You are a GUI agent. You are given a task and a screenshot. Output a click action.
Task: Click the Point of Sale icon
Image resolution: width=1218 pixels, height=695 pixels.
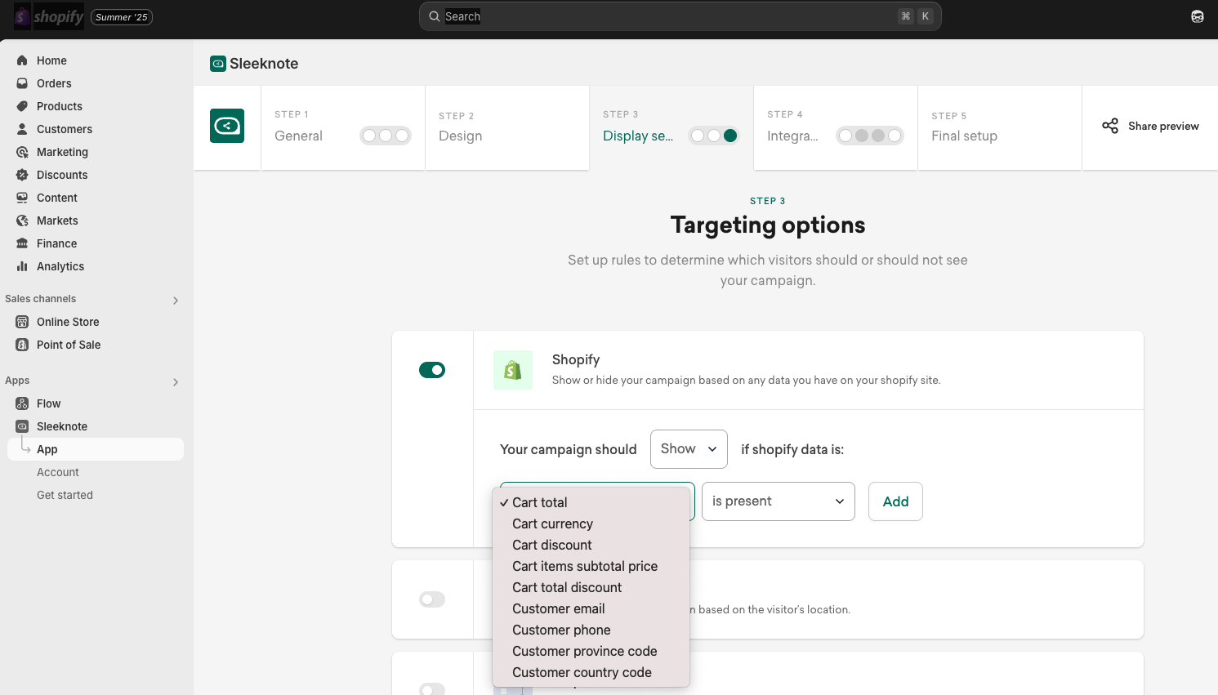click(22, 345)
